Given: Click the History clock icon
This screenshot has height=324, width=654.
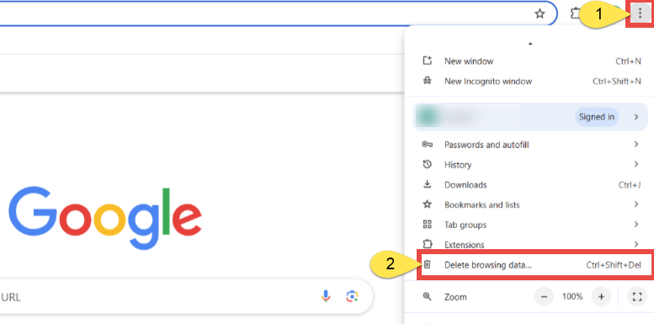Looking at the screenshot, I should pos(427,164).
